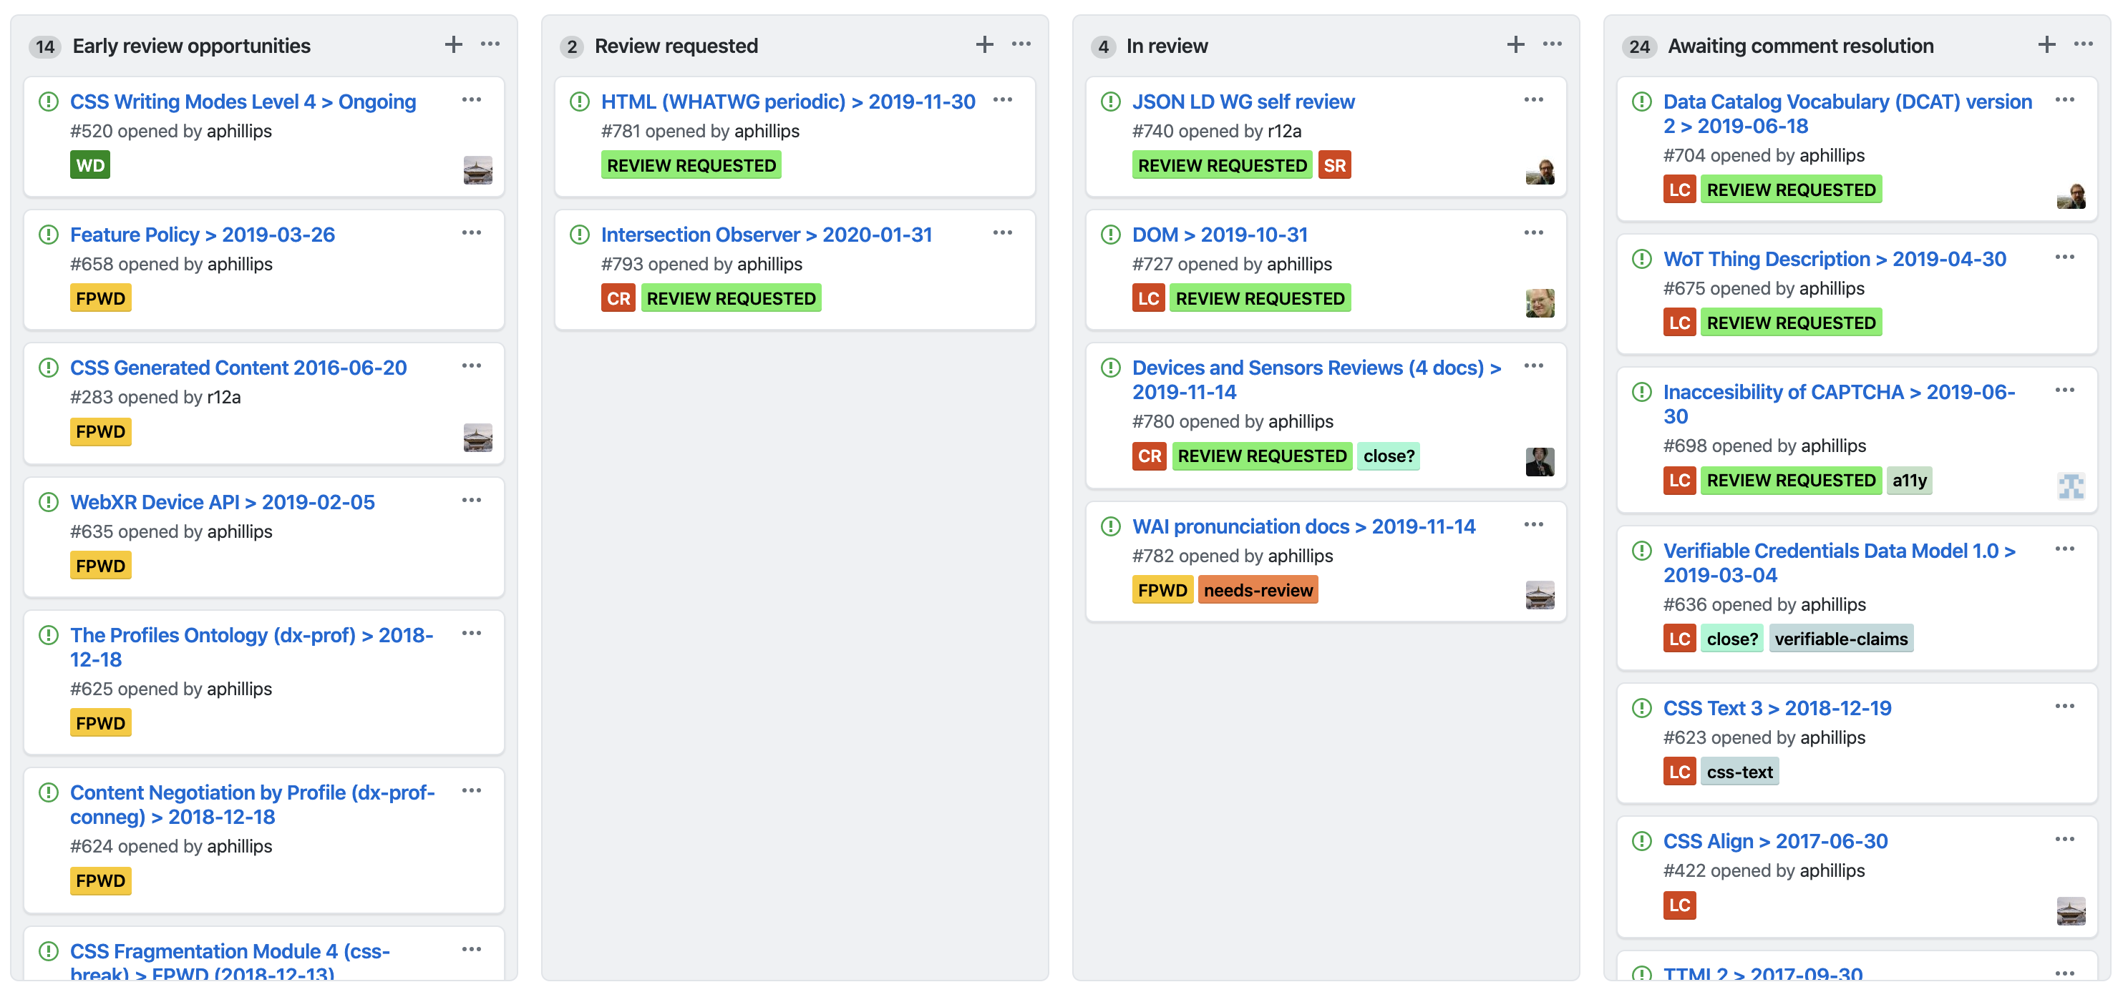The width and height of the screenshot is (2123, 997).
Task: Add a card to Early review opportunities column
Action: 453,44
